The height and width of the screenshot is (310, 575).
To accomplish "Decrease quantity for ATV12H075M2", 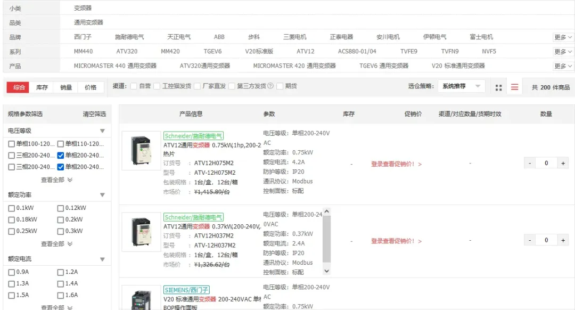I will click(x=530, y=163).
